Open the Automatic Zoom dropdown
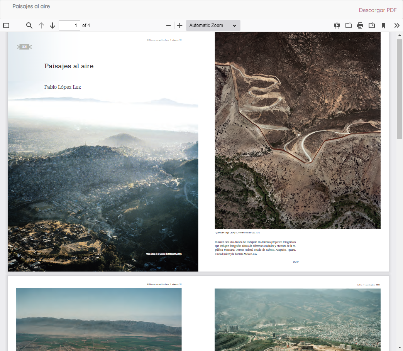Screen dimensions: 403x351 click(x=213, y=25)
